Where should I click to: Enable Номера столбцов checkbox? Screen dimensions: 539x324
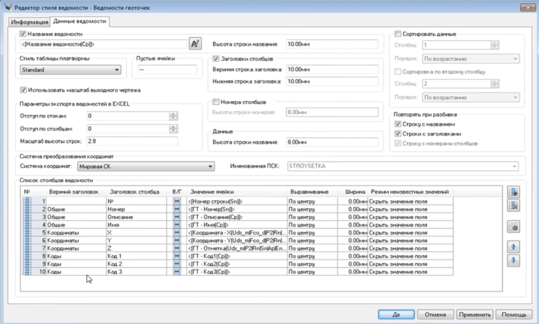click(x=216, y=102)
